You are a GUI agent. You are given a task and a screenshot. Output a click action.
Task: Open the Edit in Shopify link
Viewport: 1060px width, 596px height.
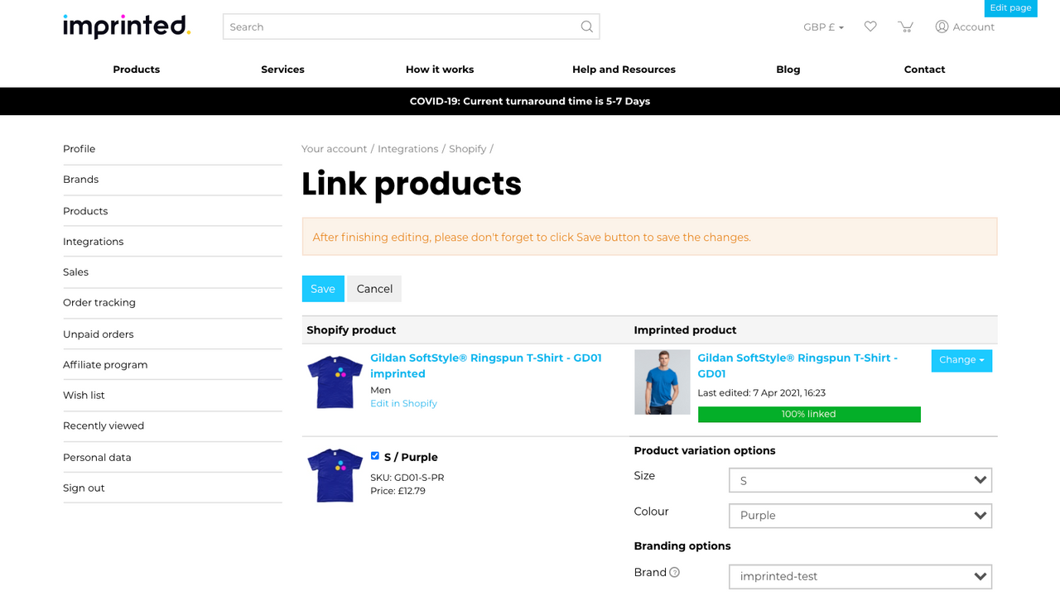(403, 403)
